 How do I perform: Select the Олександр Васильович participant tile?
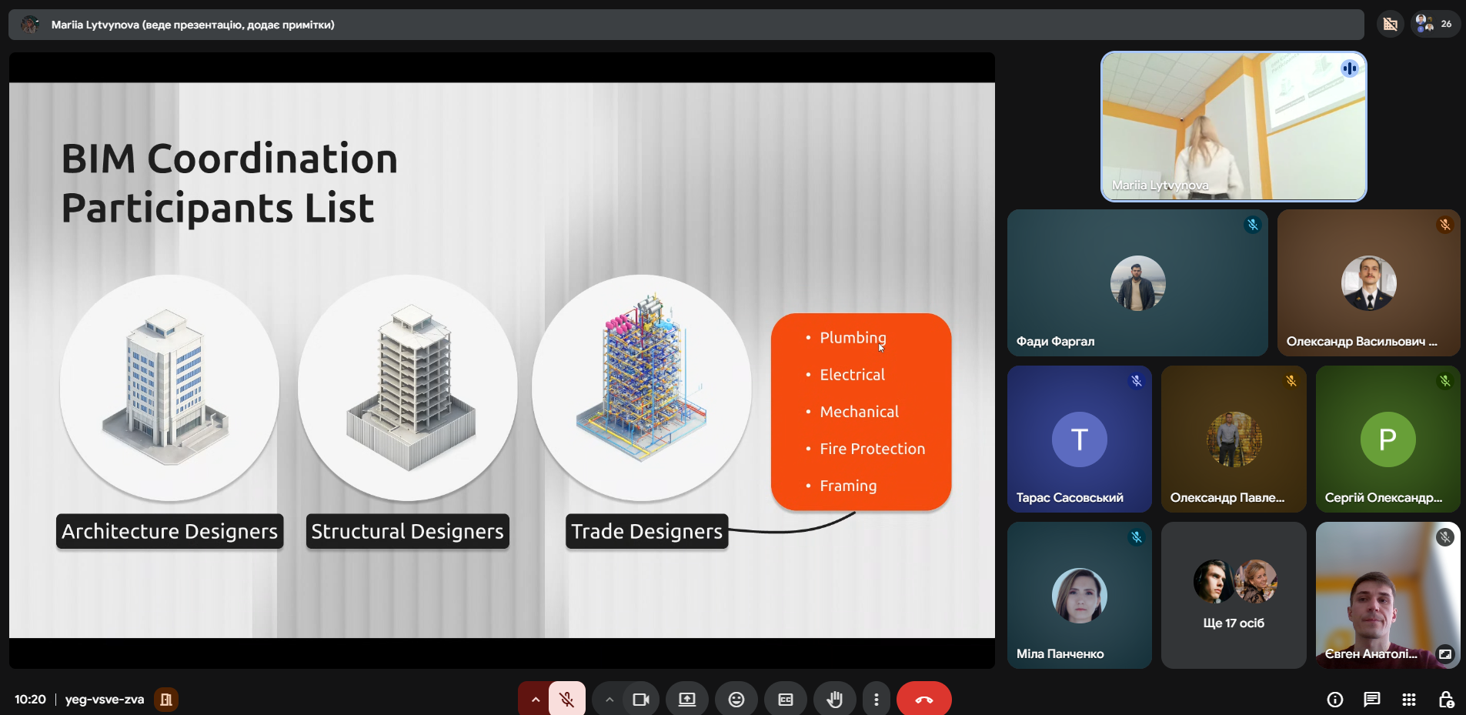1368,282
